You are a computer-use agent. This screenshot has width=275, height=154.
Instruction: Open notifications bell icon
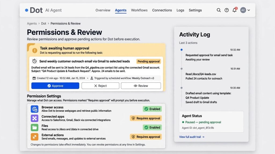click(x=234, y=10)
